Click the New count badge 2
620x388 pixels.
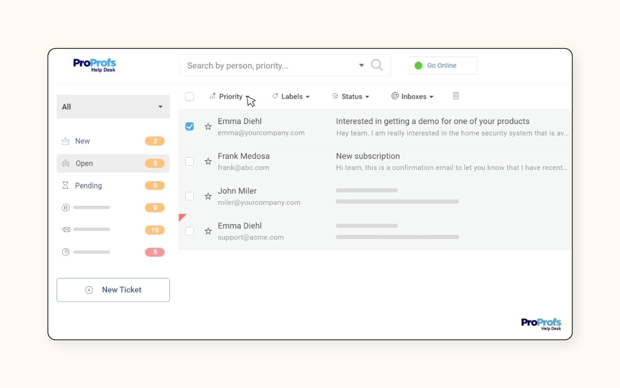click(155, 141)
